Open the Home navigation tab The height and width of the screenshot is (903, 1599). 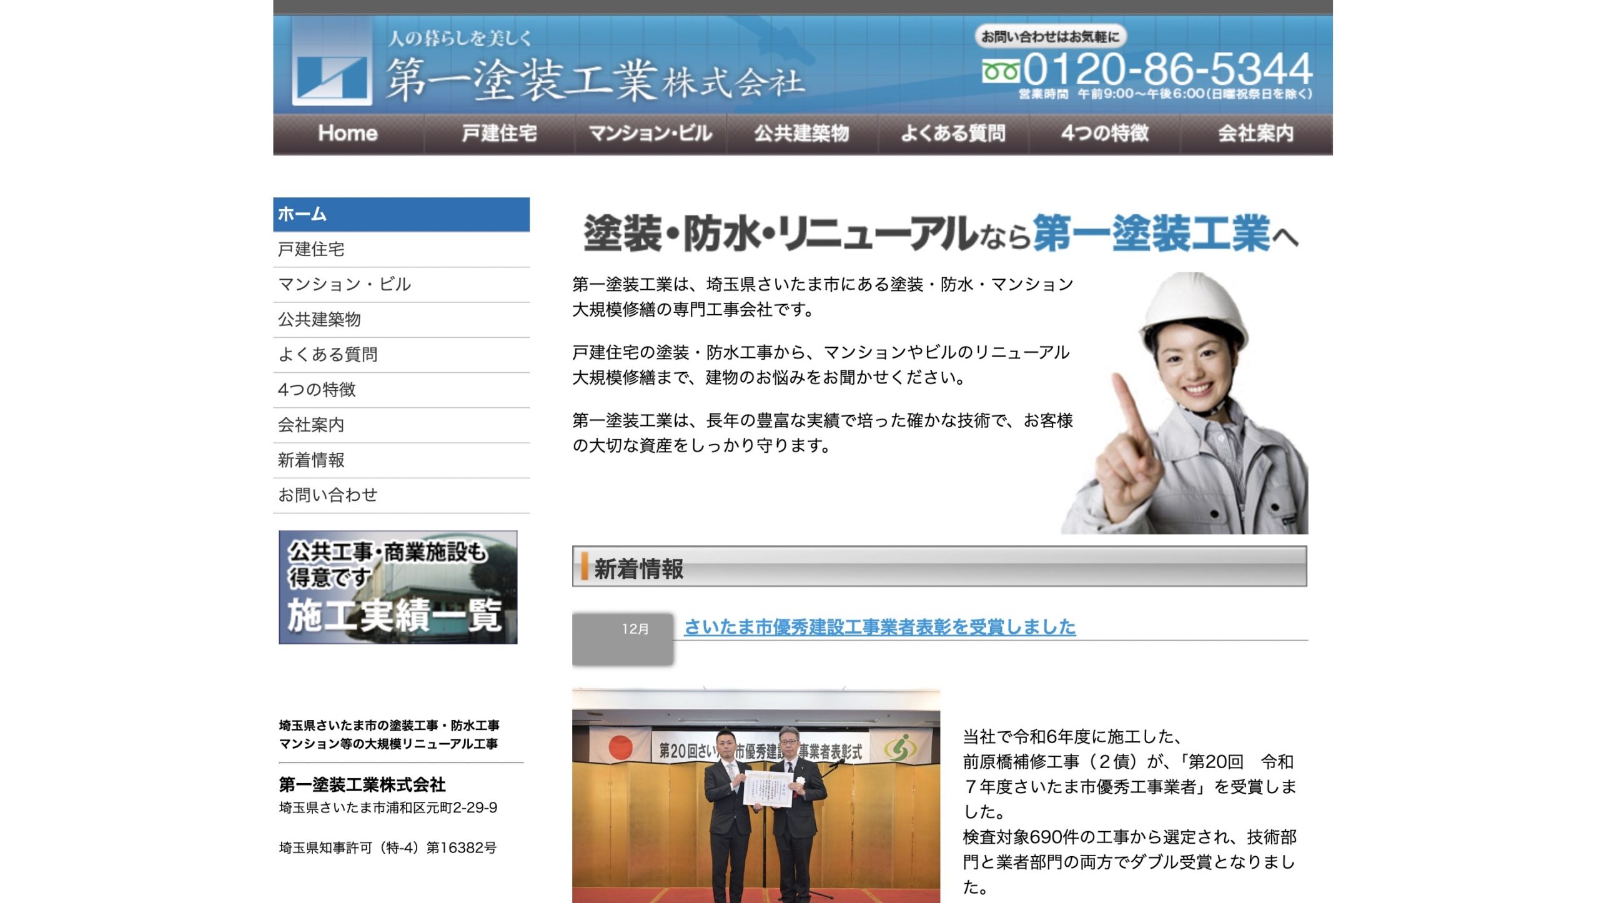point(348,133)
